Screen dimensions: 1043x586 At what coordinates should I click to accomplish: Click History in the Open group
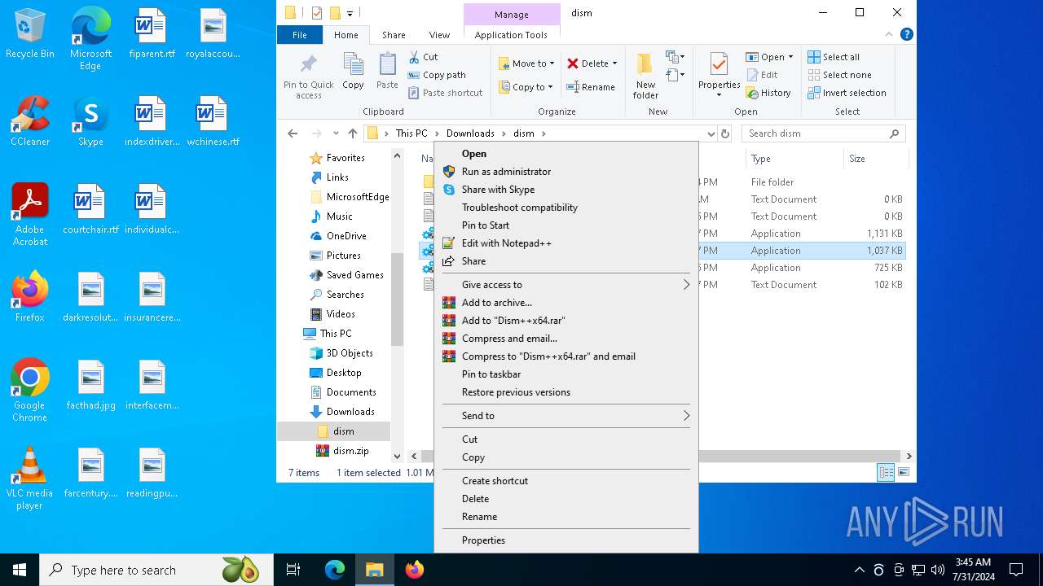click(x=768, y=93)
